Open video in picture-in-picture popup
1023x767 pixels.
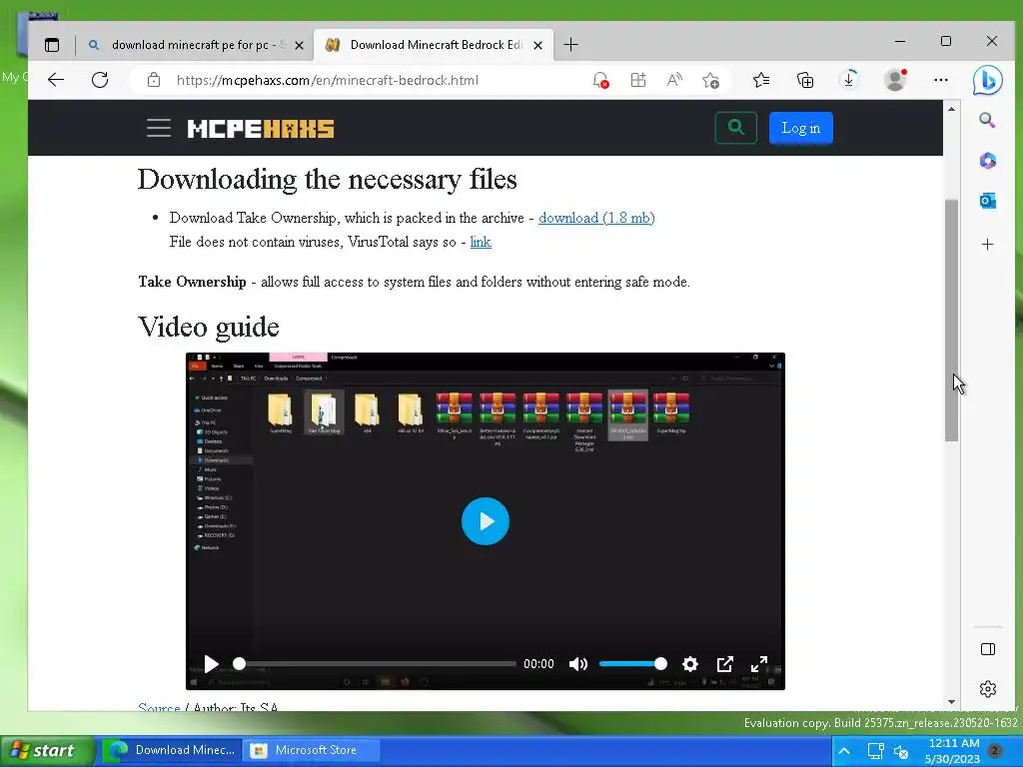[x=724, y=664]
